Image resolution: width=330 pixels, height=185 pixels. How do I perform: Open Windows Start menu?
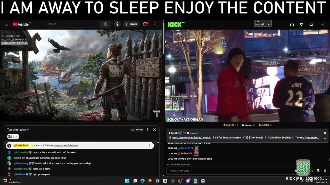pos(127,181)
